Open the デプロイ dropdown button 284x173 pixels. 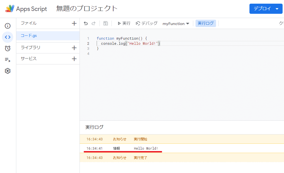pos(266,9)
